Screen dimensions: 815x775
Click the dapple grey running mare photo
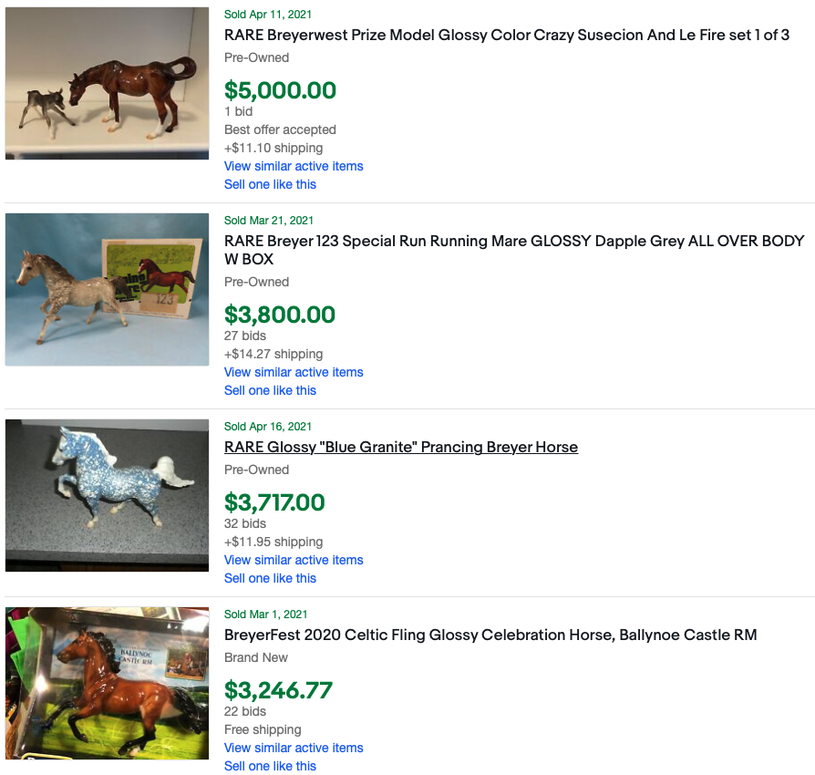pos(108,290)
